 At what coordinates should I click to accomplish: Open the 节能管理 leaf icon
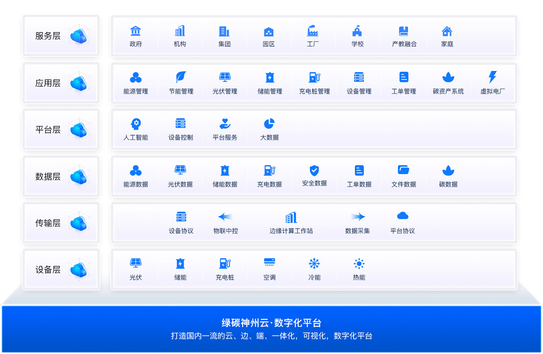(181, 77)
